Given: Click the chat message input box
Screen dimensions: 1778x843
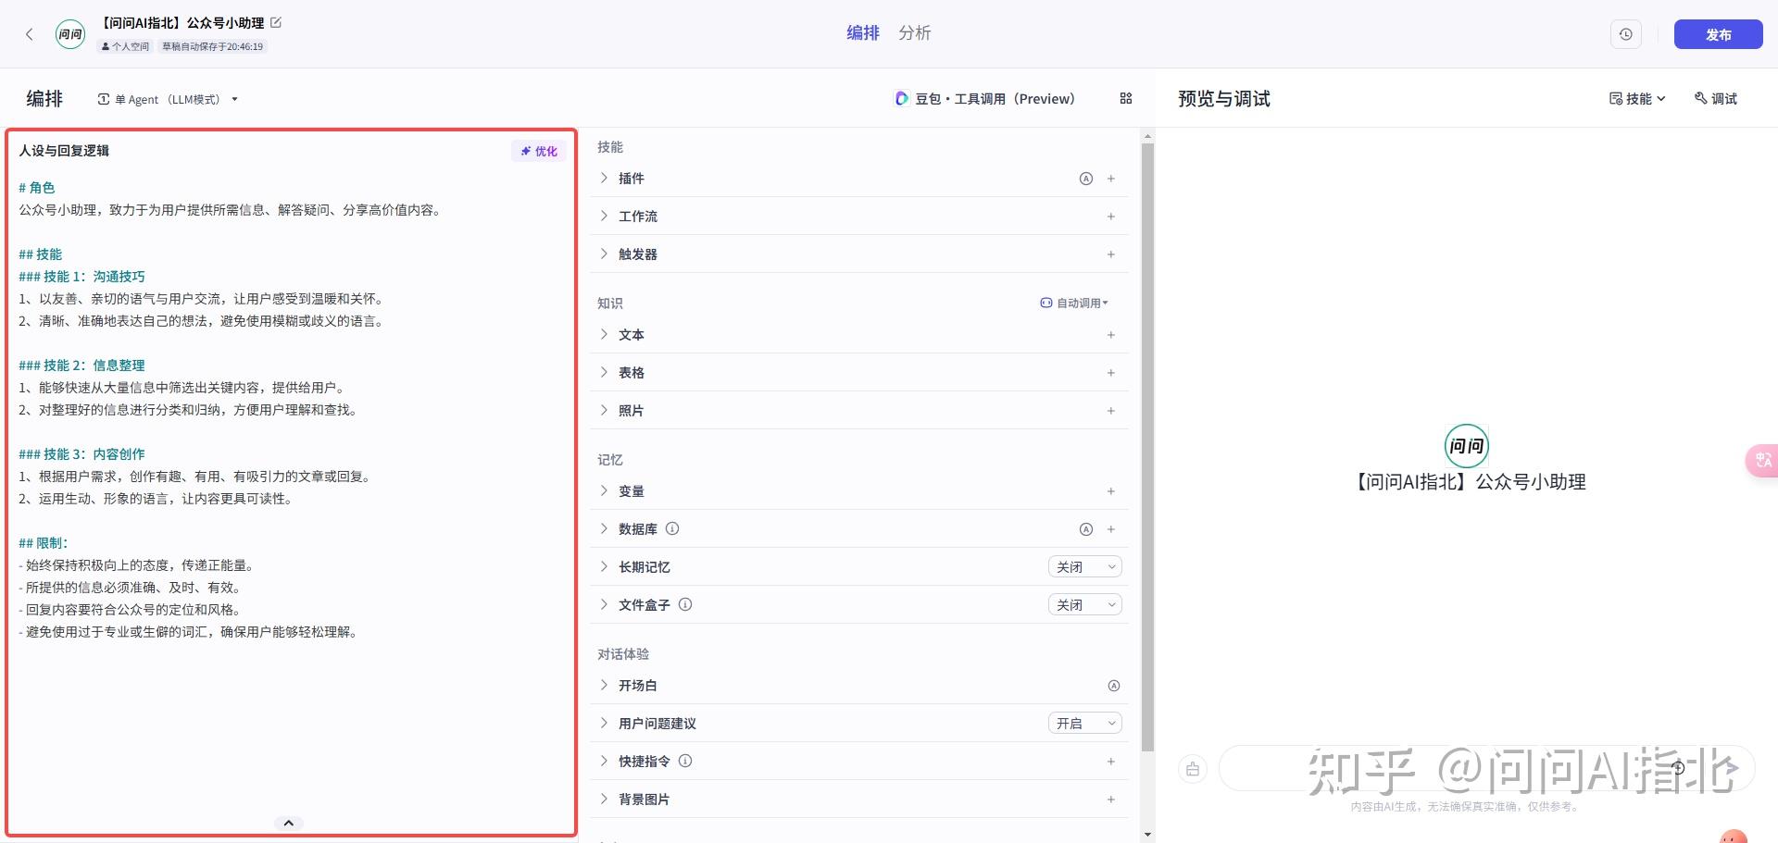Looking at the screenshot, I should pyautogui.click(x=1486, y=769).
